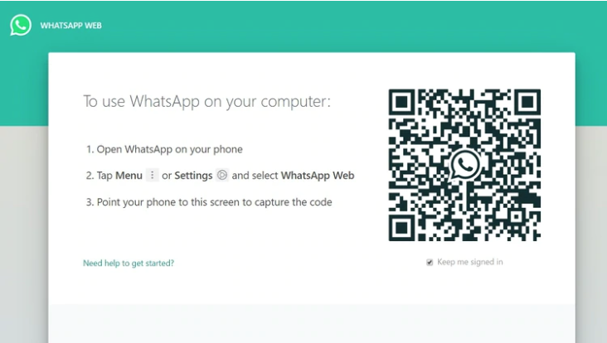Open the Need help to get started link
The height and width of the screenshot is (343, 607).
click(x=129, y=263)
